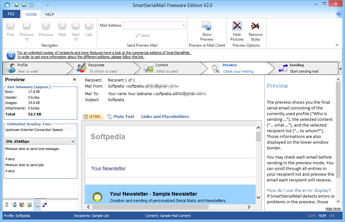Open the Links and Placeholders tab
This screenshot has width=345, height=222.
165,116
